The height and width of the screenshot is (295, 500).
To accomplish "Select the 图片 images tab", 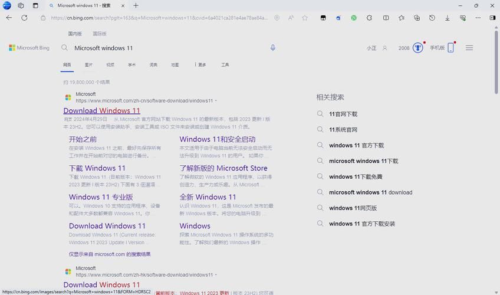I will [x=88, y=65].
